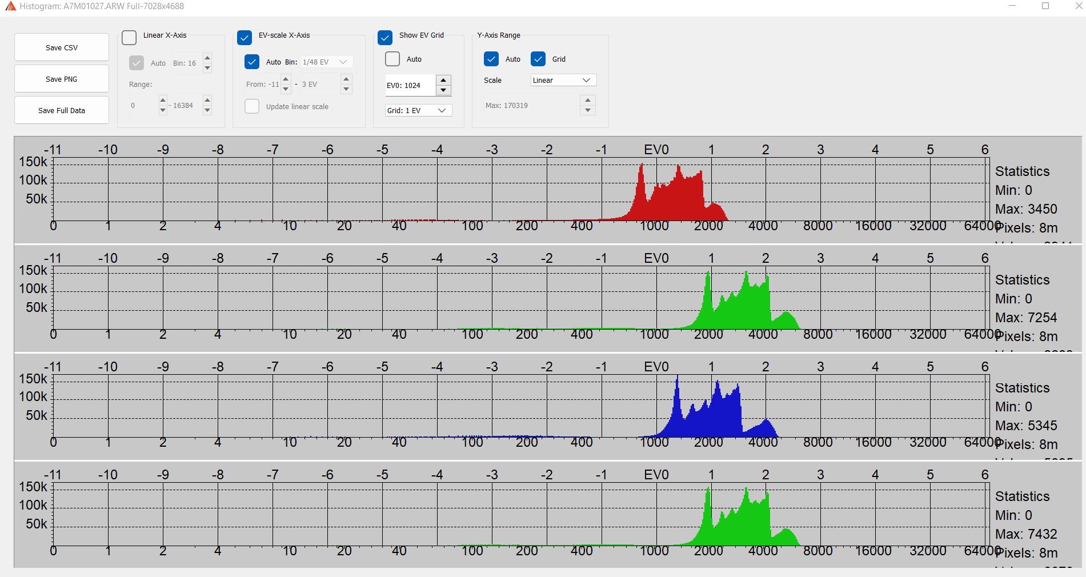Click up arrow of Y-Axis Max field
Image resolution: width=1086 pixels, height=577 pixels.
(588, 101)
